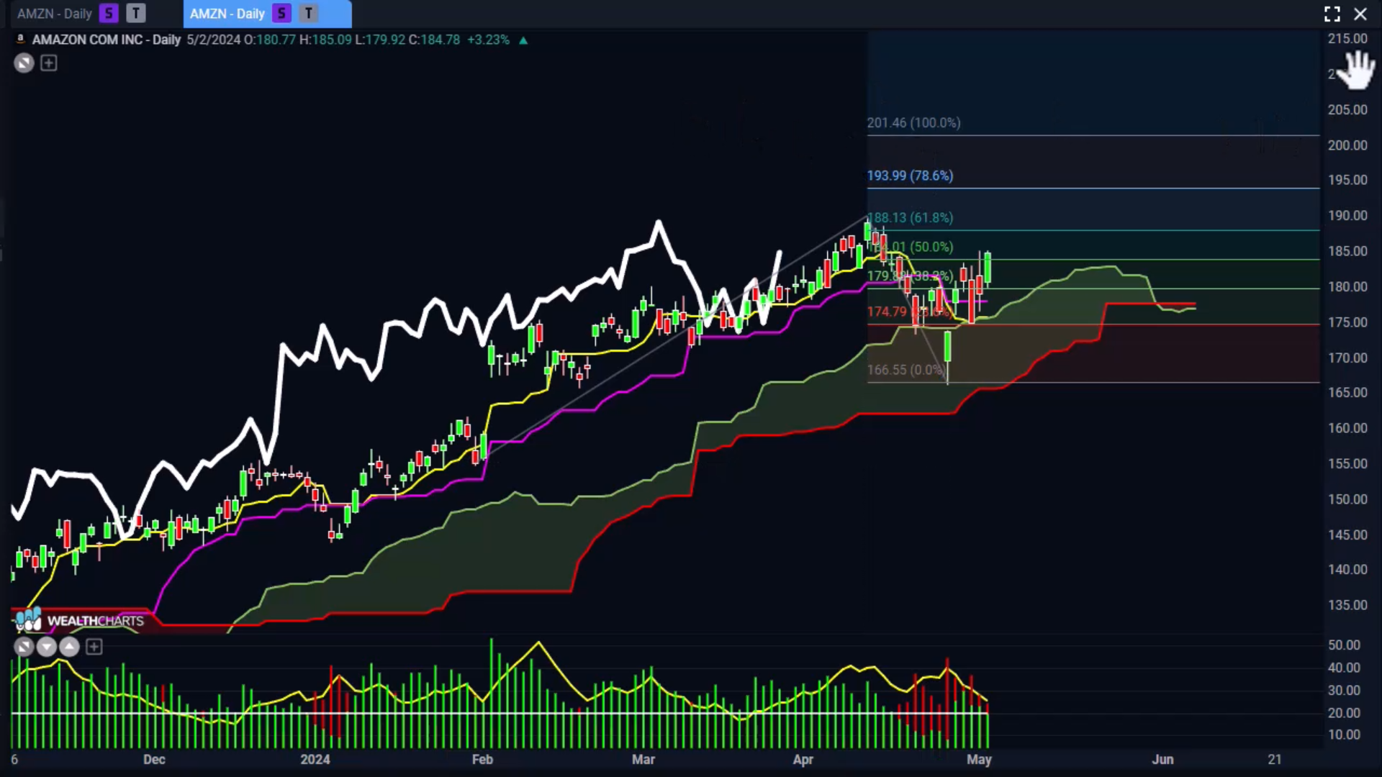Move the indicator pane down with the arrow
Viewport: 1382px width, 777px height.
tap(46, 647)
